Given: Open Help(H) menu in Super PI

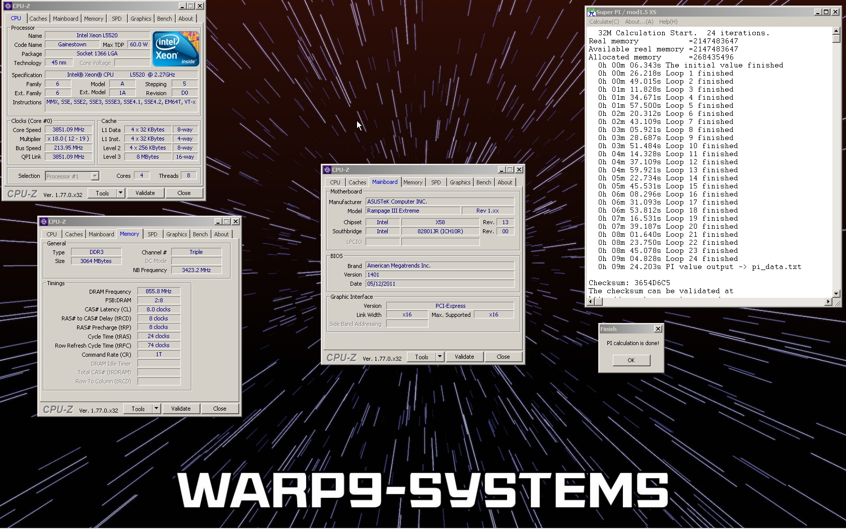Looking at the screenshot, I should click(x=668, y=22).
